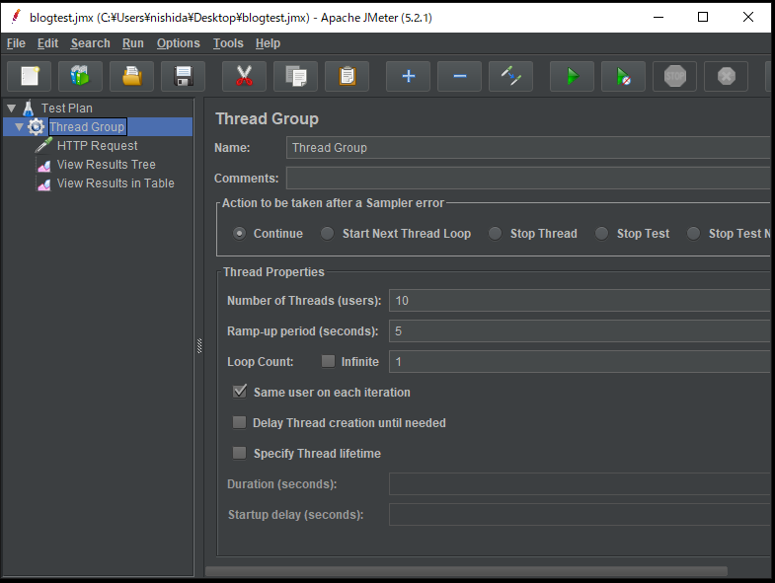The image size is (775, 583).
Task: Enable the Infinite loop checkbox
Action: tap(328, 361)
